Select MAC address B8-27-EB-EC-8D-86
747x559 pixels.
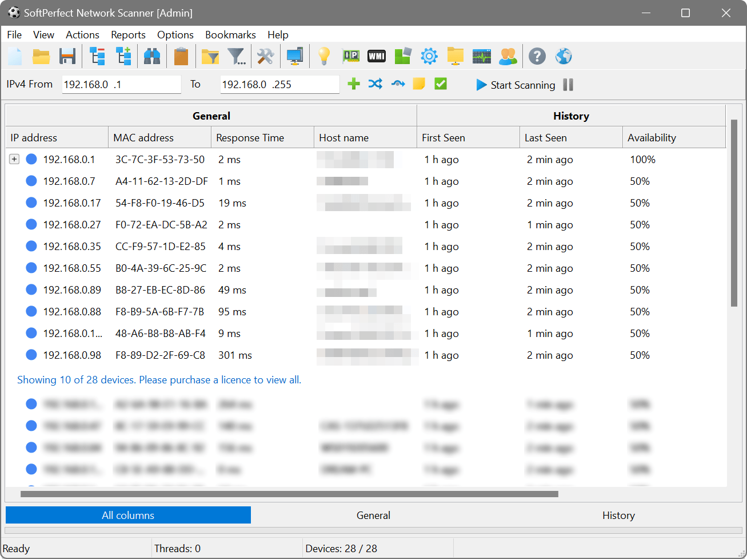pos(160,290)
